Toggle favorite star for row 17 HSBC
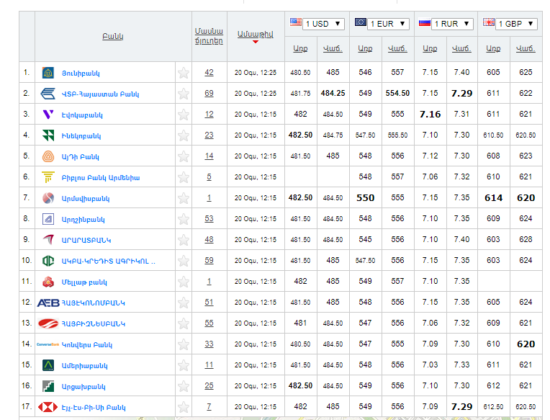 [184, 407]
